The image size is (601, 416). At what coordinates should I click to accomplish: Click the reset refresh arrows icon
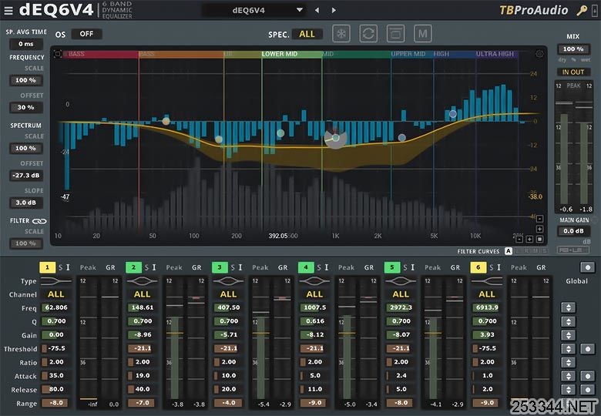[368, 34]
